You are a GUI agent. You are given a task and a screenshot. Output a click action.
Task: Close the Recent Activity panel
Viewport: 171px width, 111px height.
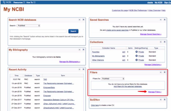click(83, 69)
